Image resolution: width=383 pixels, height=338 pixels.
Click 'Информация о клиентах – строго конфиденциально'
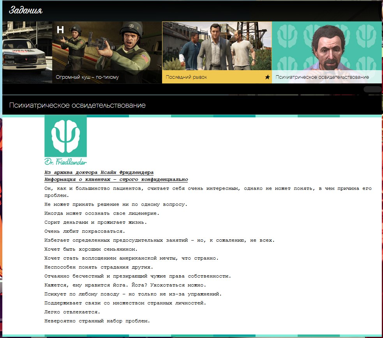(116, 179)
